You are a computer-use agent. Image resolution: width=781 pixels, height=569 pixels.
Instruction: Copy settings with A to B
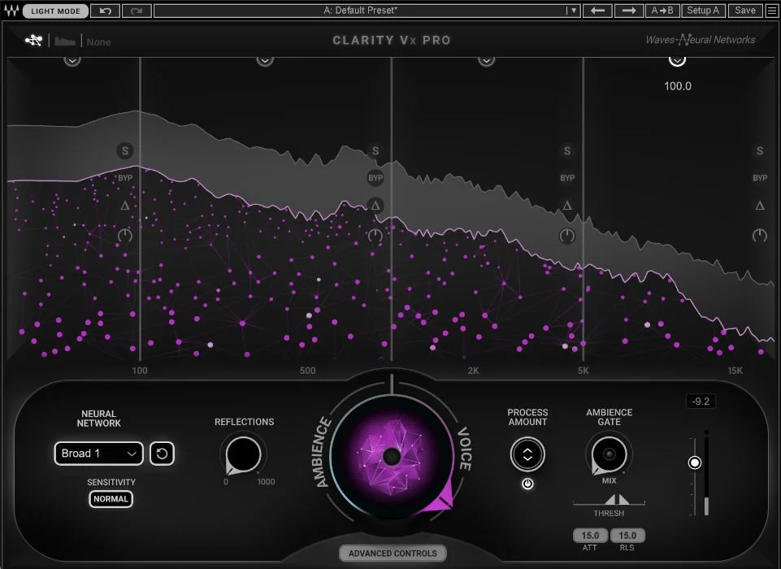click(662, 11)
